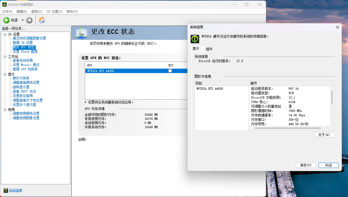Collapse the 视频 tree node

[5, 110]
